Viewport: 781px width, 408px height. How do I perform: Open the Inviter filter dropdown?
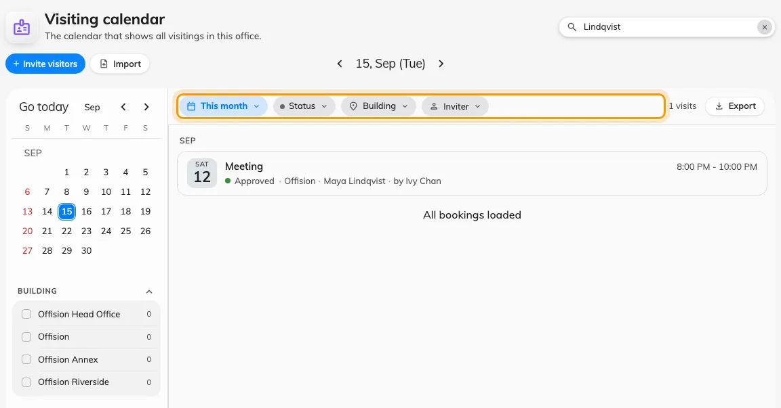tap(456, 106)
